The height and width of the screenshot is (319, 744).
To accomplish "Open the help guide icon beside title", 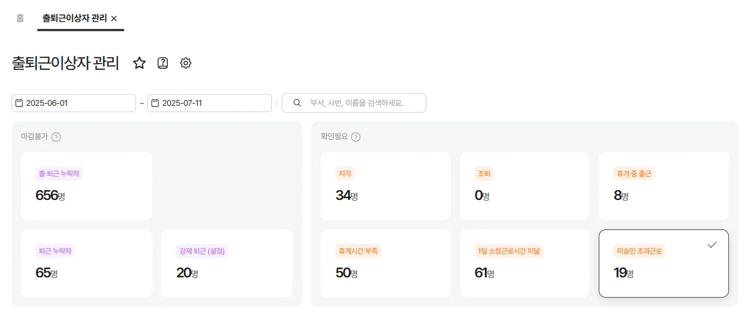I will 163,64.
